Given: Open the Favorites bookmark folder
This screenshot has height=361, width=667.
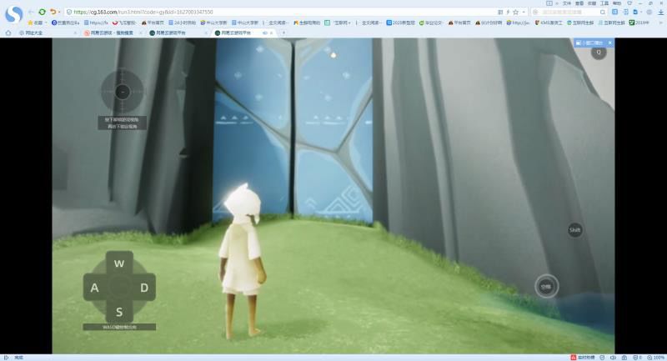Looking at the screenshot, I should (36, 23).
